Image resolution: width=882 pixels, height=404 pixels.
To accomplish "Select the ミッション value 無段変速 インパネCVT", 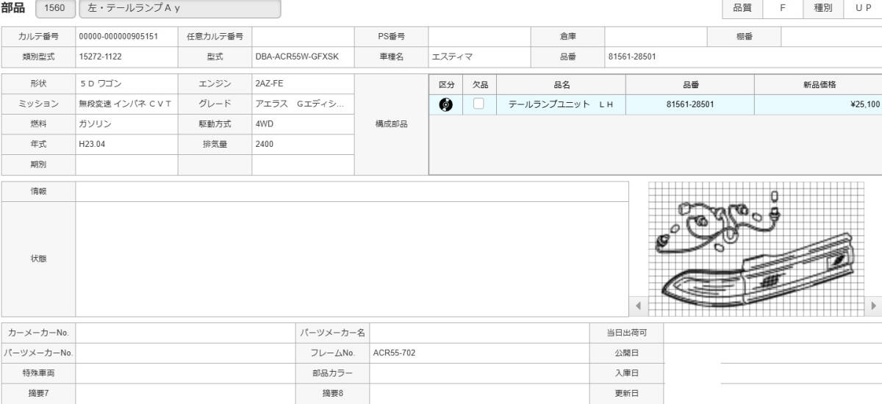I will pyautogui.click(x=126, y=104).
